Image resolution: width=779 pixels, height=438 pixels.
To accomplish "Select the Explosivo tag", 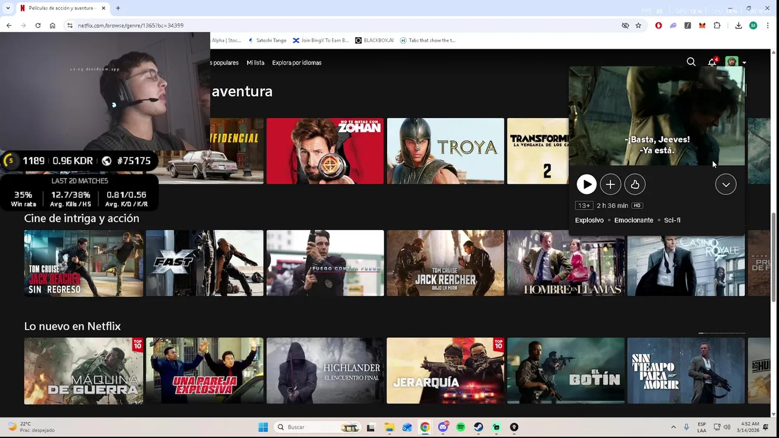I will (x=589, y=220).
